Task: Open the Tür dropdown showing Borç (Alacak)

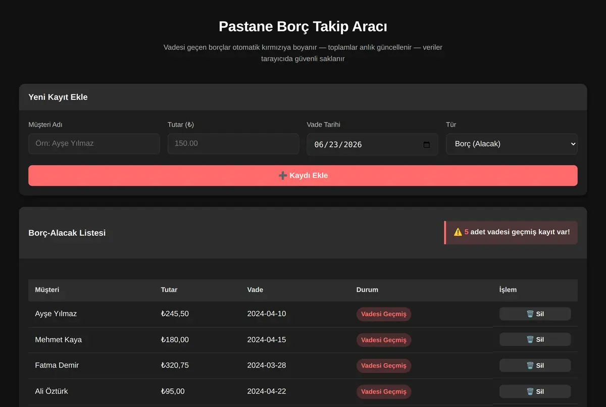Action: click(x=512, y=144)
